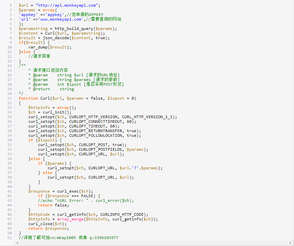This screenshot has width=294, height=246.
Task: Click the 'appkey' =>'appkey' line
Action: (61, 15)
